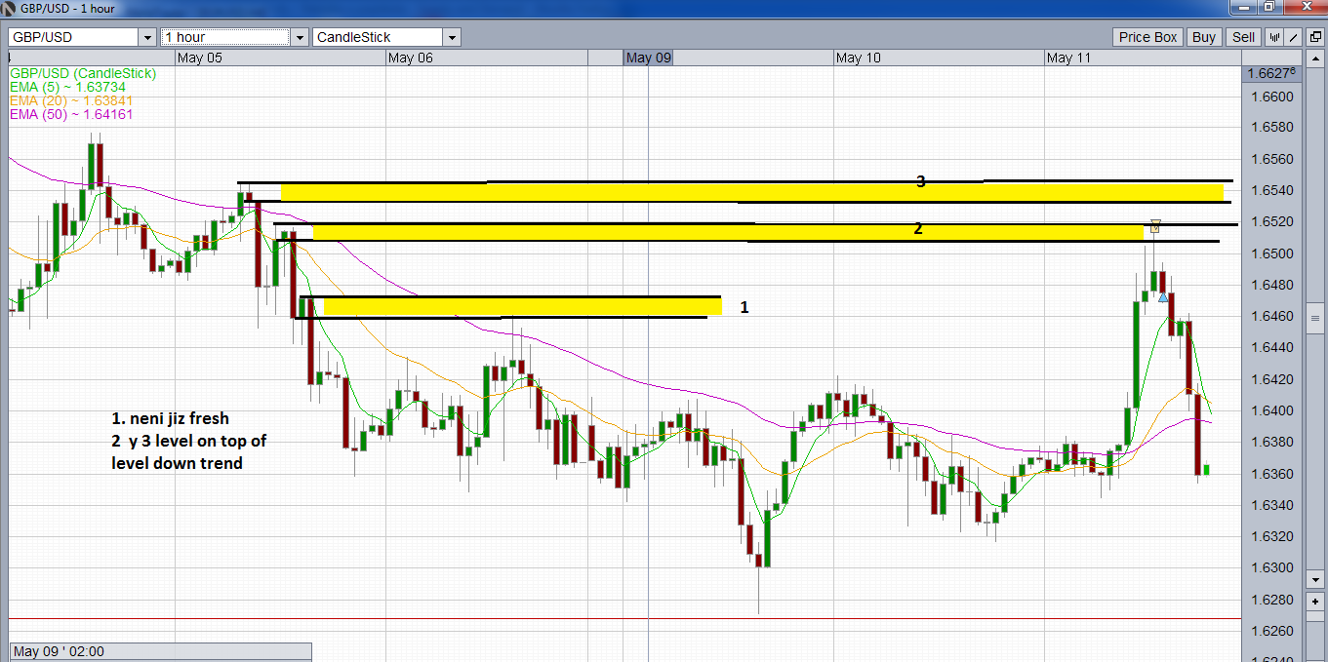Select the draw trend line tool
Screen dimensions: 1328x662
[1294, 37]
